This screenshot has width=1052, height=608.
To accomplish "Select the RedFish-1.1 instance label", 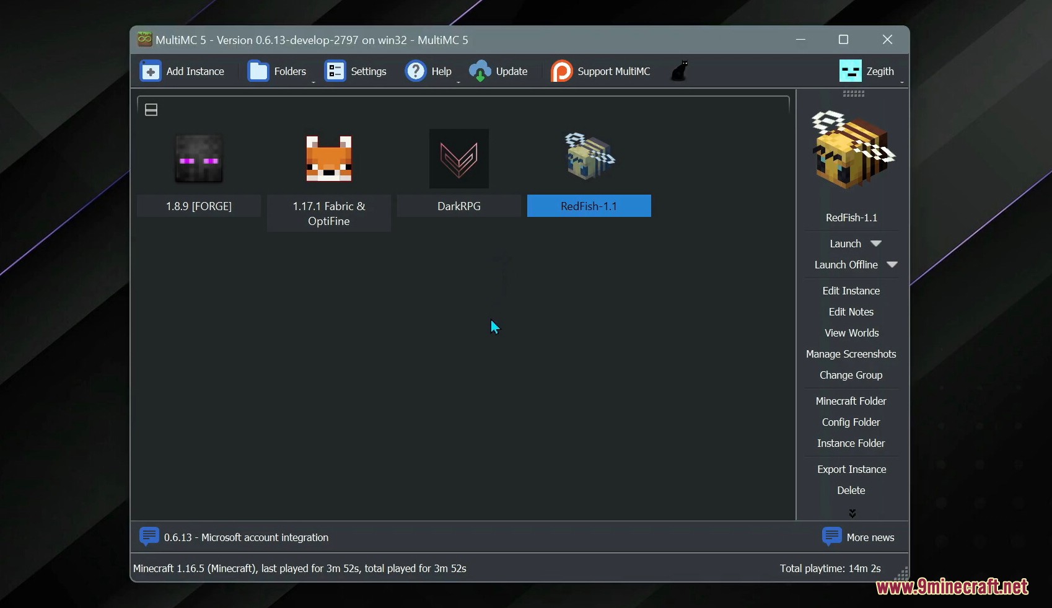I will pyautogui.click(x=589, y=206).
